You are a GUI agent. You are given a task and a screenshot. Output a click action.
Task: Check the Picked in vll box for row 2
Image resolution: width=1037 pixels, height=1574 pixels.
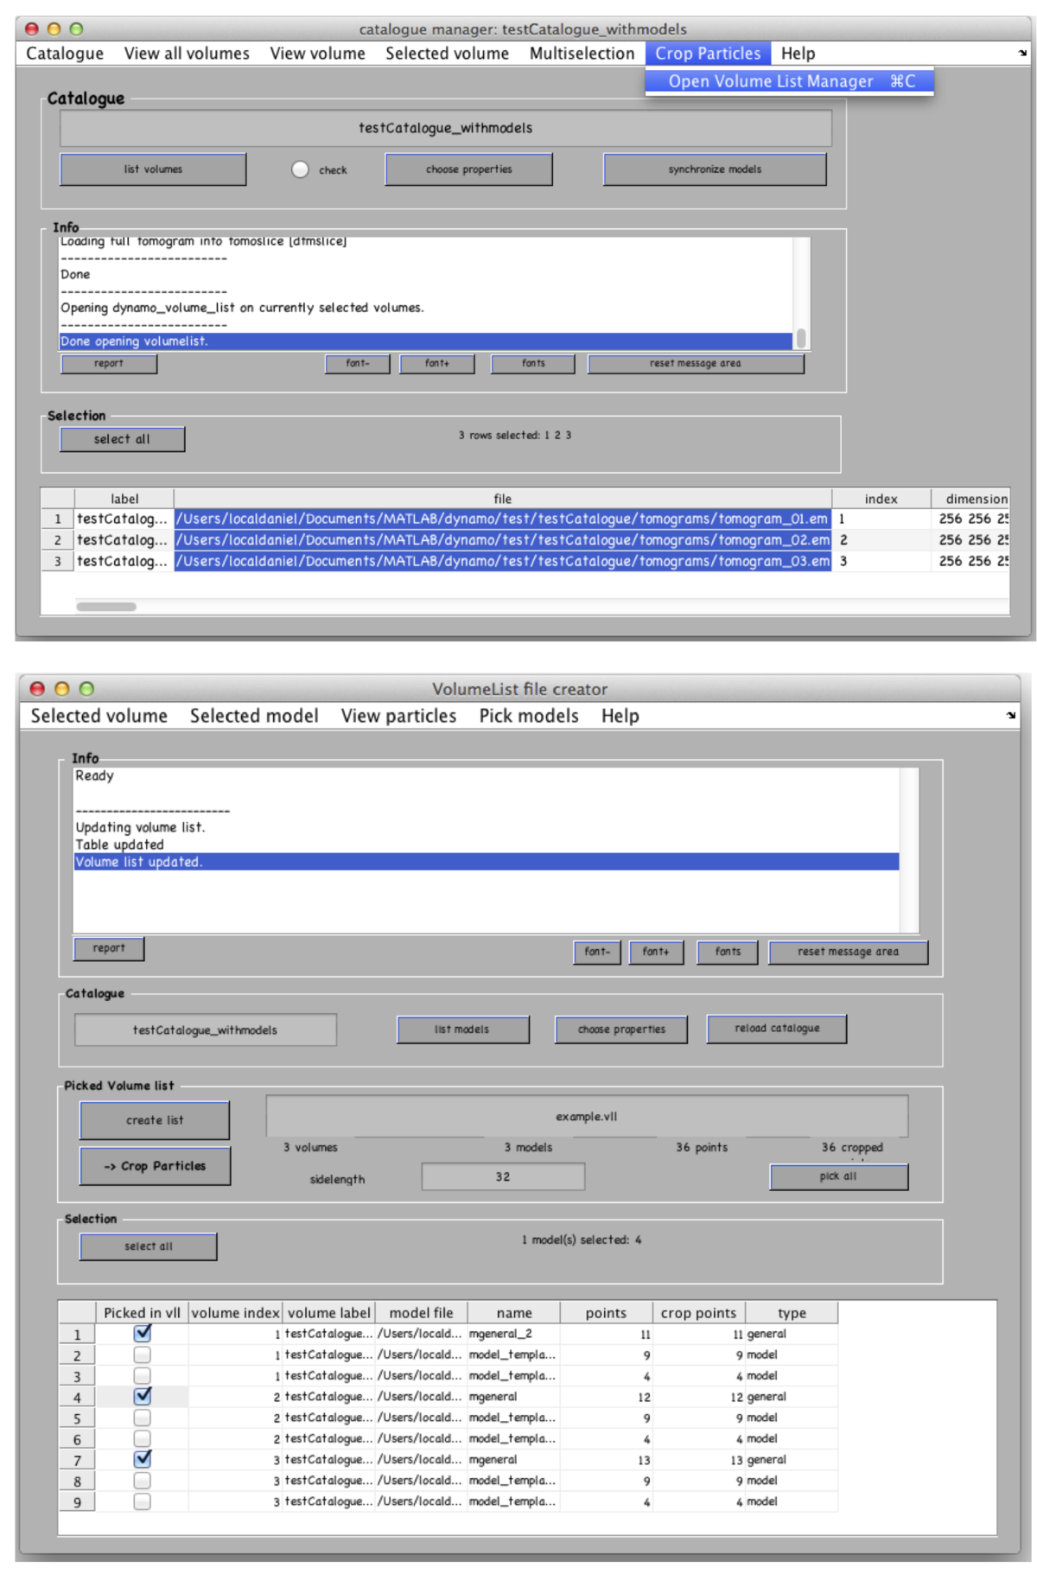pos(143,1354)
